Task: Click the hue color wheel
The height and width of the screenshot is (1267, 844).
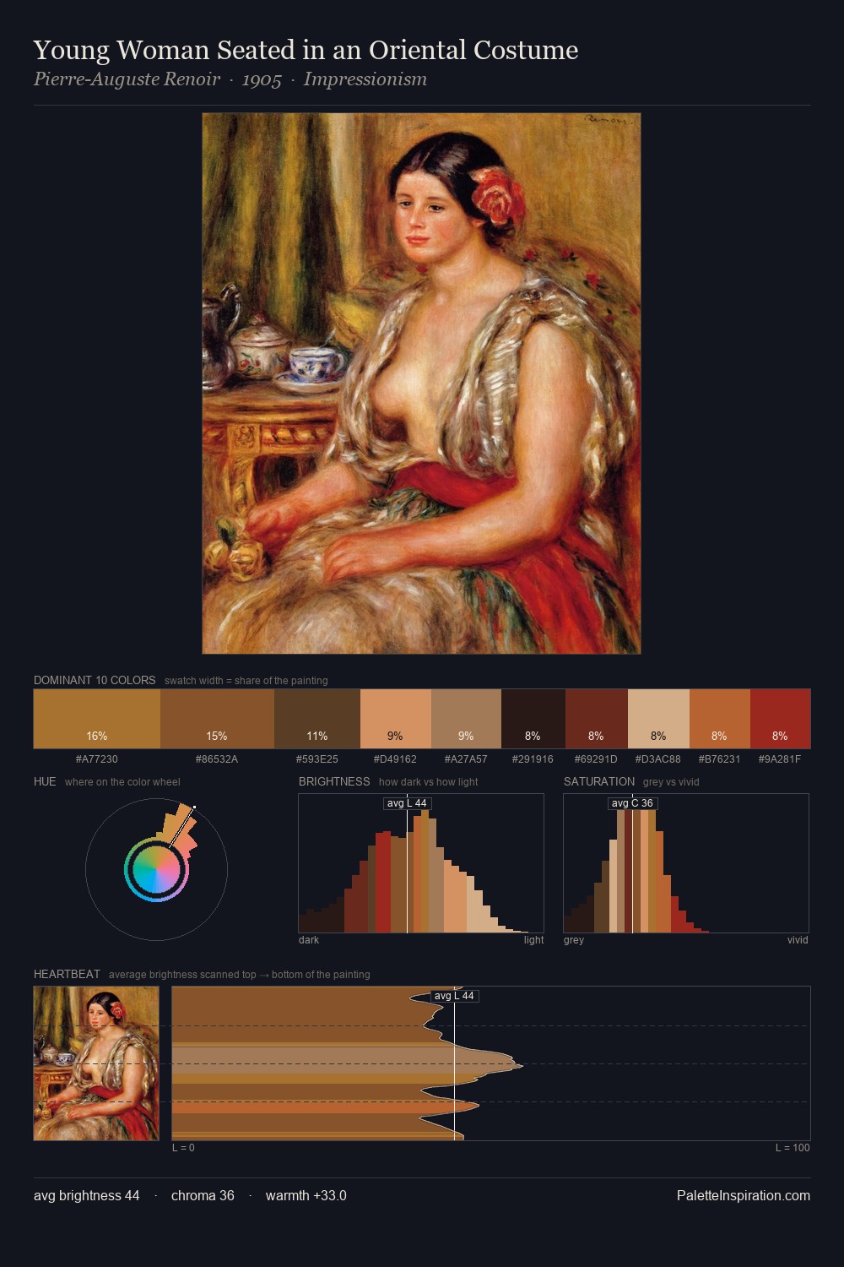Action: pos(156,869)
